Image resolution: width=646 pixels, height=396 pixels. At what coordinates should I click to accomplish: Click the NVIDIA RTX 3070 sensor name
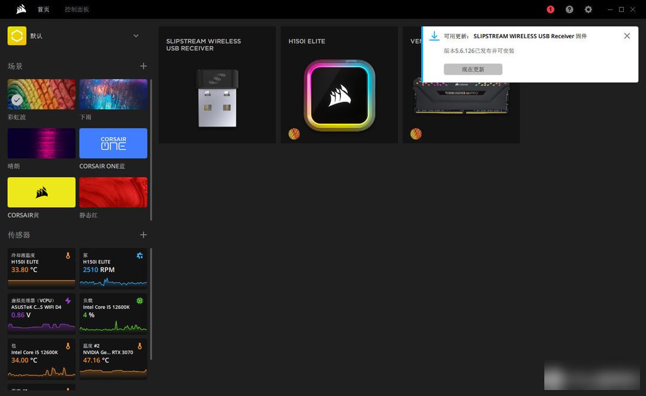[108, 352]
